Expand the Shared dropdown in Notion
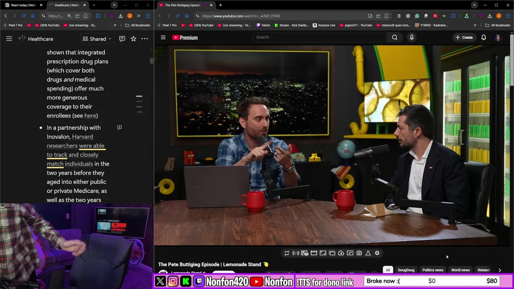Image resolution: width=514 pixels, height=289 pixels. point(97,39)
